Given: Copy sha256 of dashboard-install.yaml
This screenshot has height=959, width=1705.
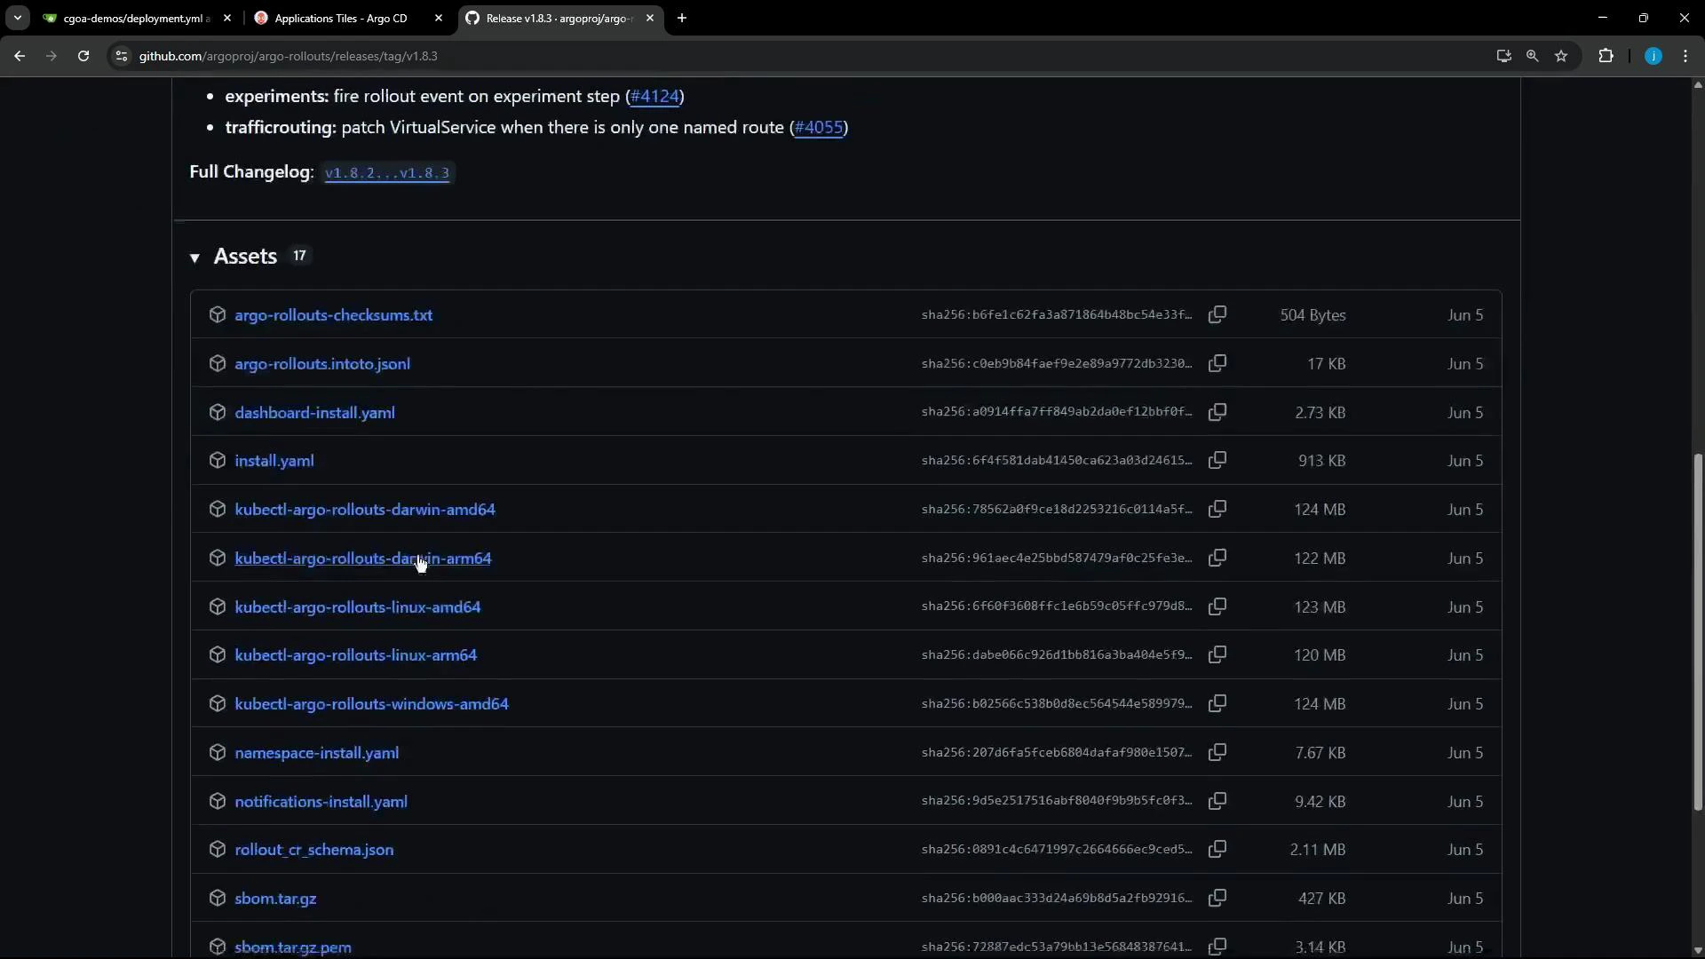Looking at the screenshot, I should click(x=1217, y=412).
